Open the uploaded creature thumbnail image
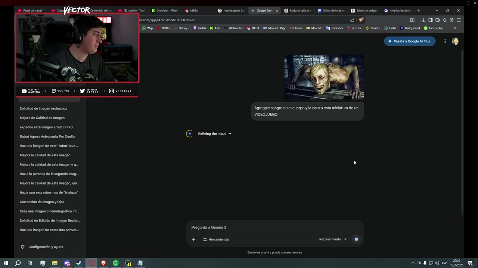Screen dimensions: 478x268 pos(324,77)
